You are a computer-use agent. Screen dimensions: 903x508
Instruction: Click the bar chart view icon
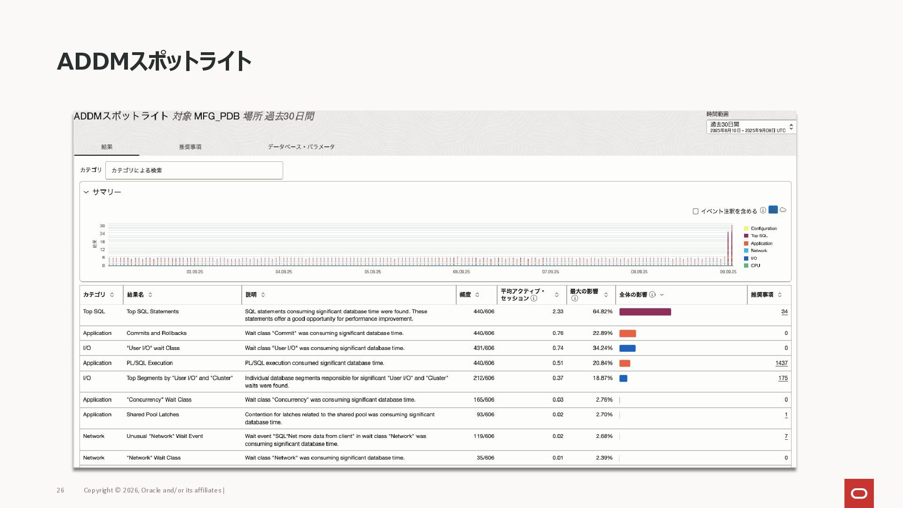[x=773, y=210]
